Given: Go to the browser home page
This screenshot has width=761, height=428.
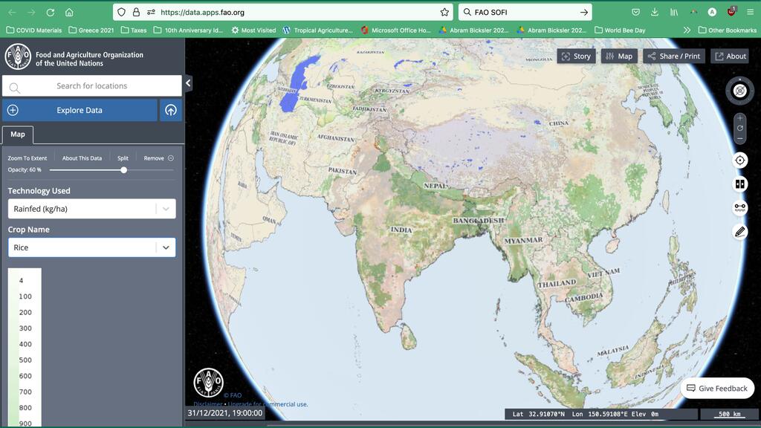Looking at the screenshot, I should click(x=69, y=12).
